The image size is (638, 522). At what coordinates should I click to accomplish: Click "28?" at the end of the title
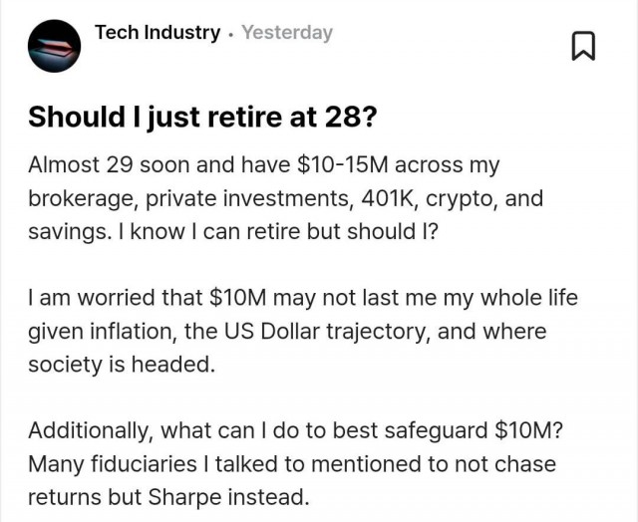(350, 117)
